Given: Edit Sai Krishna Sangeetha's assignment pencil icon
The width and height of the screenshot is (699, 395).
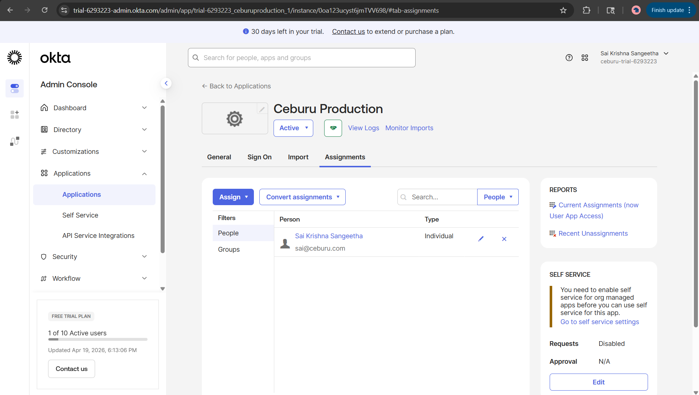Looking at the screenshot, I should (481, 239).
